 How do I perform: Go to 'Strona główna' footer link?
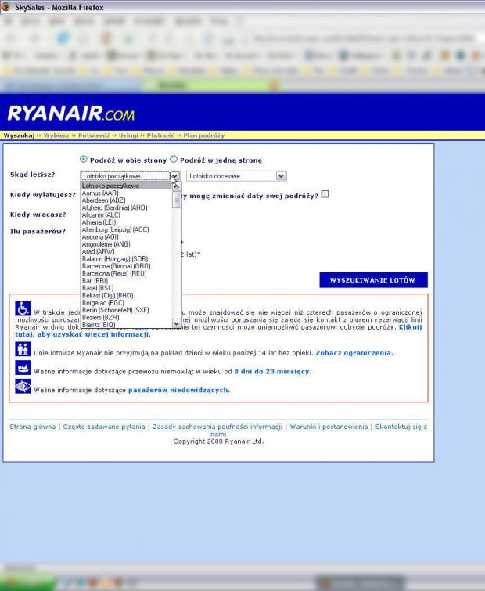pos(32,427)
